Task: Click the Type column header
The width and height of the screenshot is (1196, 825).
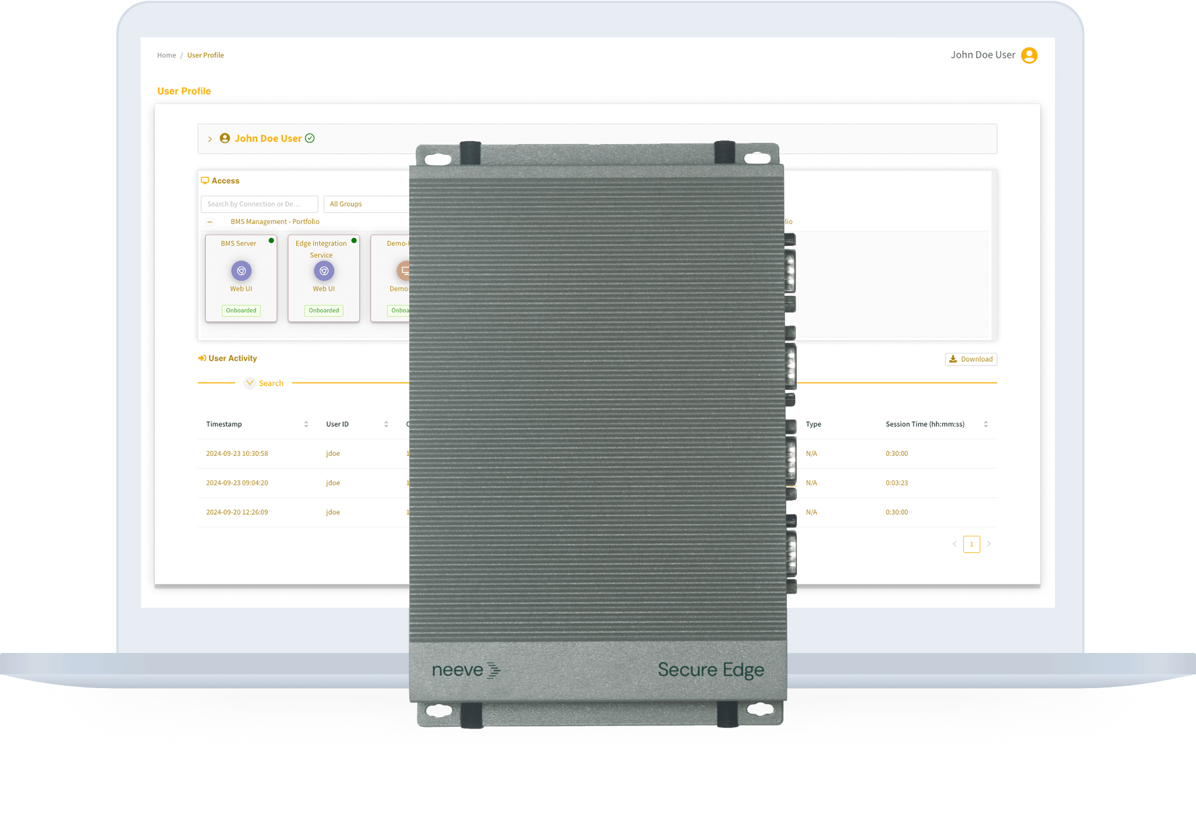Action: tap(813, 424)
